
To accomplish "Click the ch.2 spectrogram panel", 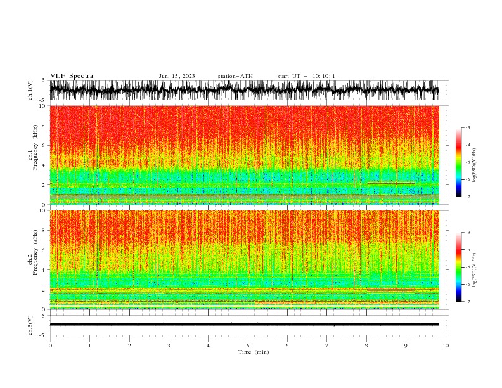I will [244, 260].
